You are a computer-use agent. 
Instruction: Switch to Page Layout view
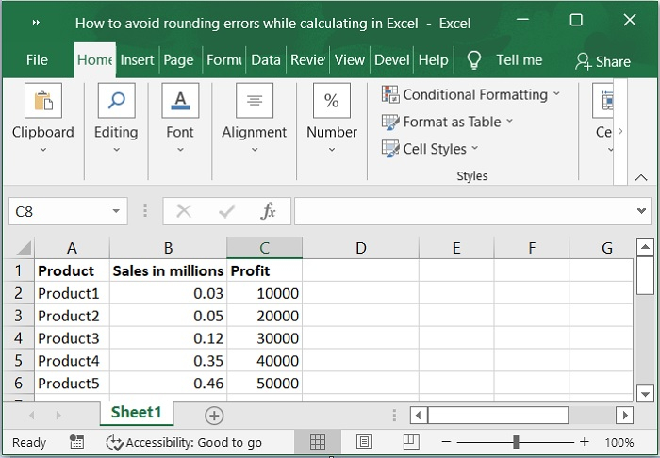click(x=364, y=442)
